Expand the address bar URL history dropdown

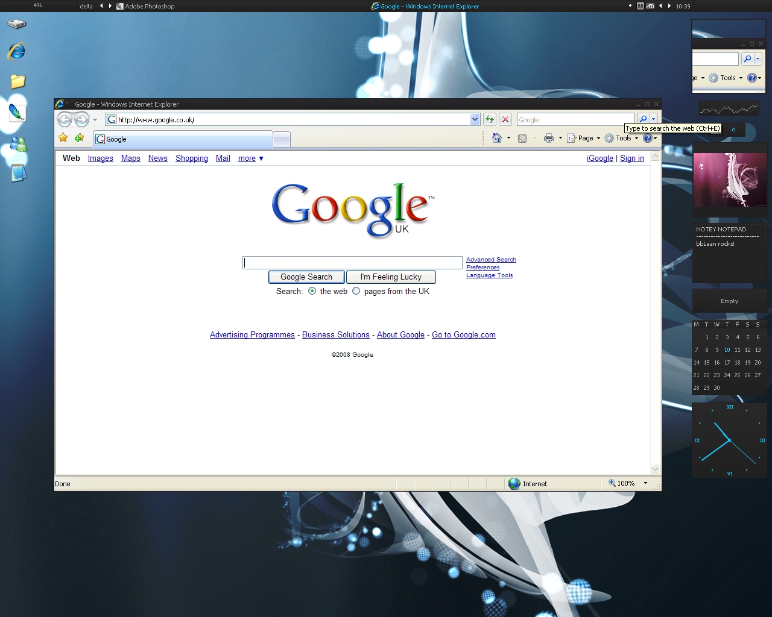pyautogui.click(x=475, y=119)
